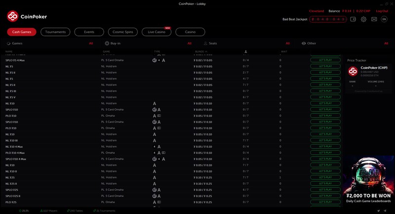Click the 240 Tables status entry

tap(75, 211)
